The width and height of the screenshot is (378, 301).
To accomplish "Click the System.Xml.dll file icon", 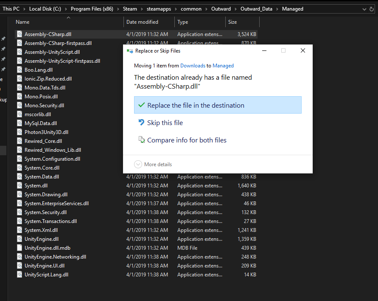I will pyautogui.click(x=19, y=230).
